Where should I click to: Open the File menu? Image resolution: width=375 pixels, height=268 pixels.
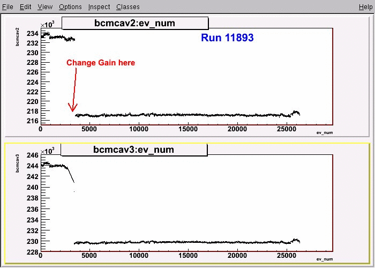[7, 6]
